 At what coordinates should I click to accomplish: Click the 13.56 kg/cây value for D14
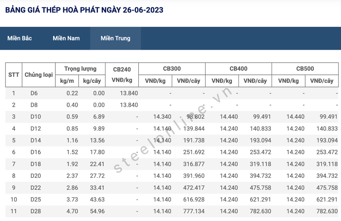tap(97, 140)
